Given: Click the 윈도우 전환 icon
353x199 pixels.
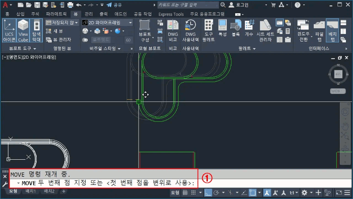Looking at the screenshot, I should tap(304, 30).
